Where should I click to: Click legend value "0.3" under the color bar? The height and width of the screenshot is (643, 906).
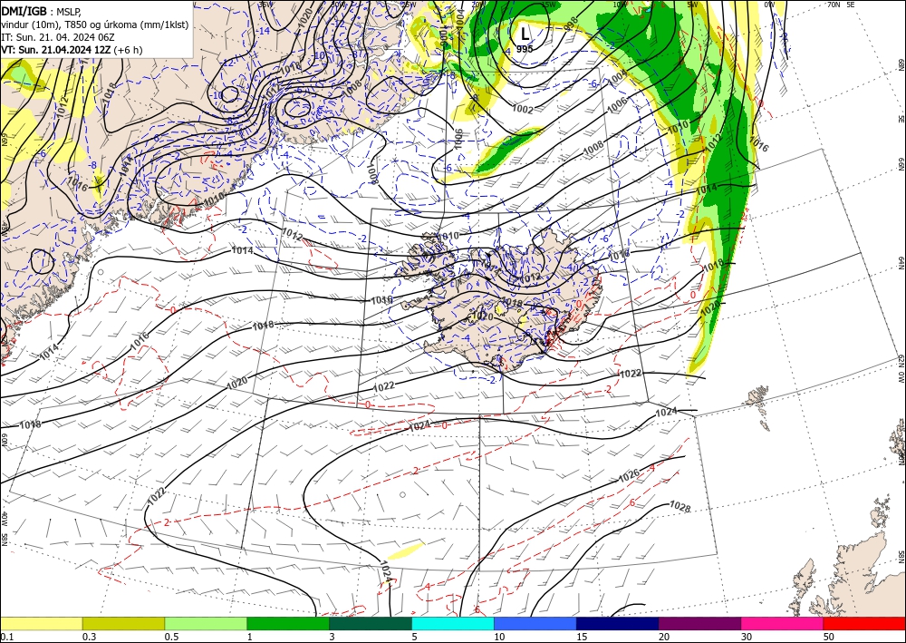[x=89, y=637]
